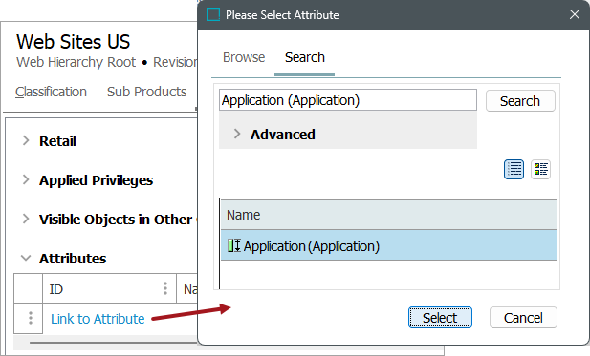Expand the Retail section
Screen dimensions: 590x356
coord(26,140)
